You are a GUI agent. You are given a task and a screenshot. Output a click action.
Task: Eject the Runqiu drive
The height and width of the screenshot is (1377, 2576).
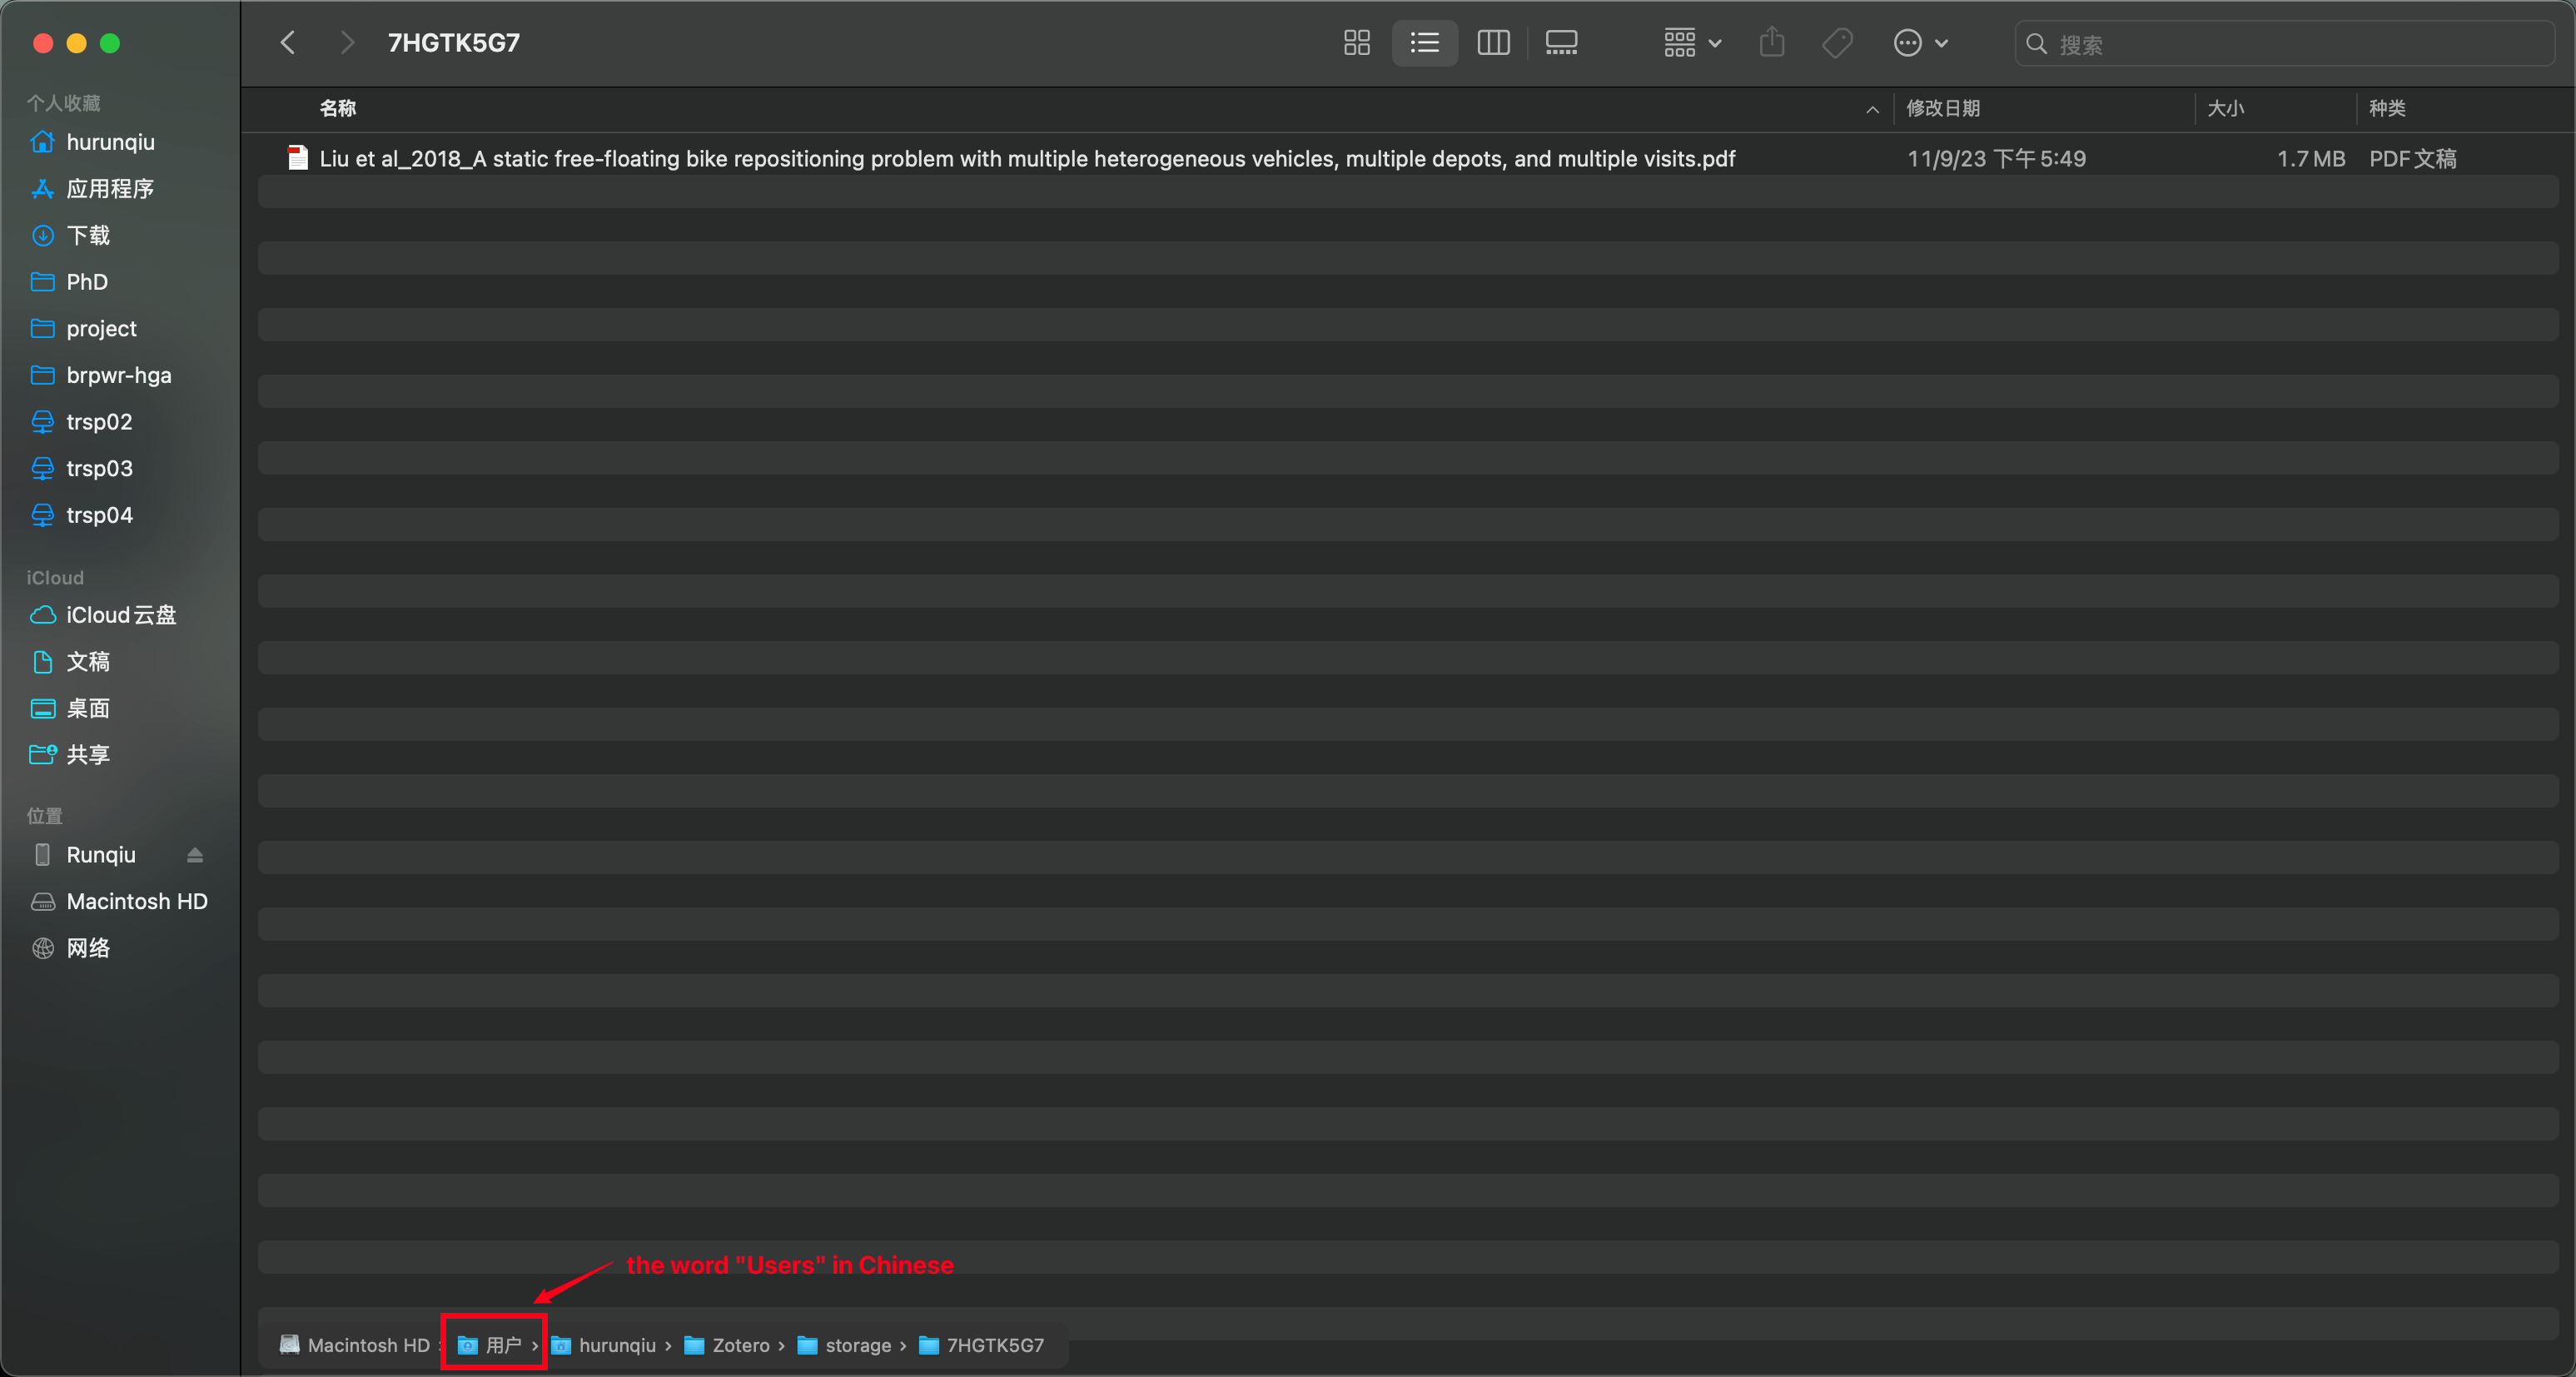[x=195, y=855]
